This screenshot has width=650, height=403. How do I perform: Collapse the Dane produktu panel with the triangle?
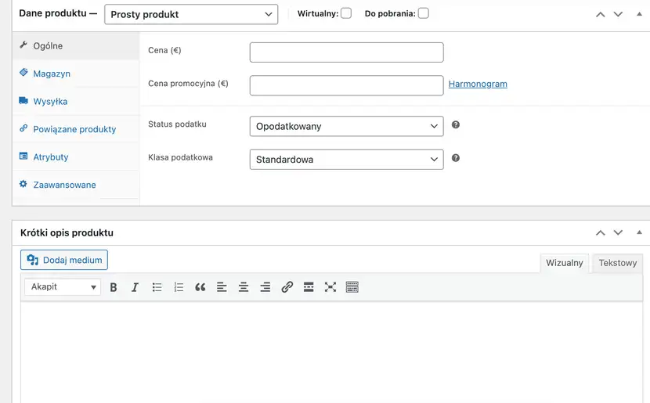[639, 14]
